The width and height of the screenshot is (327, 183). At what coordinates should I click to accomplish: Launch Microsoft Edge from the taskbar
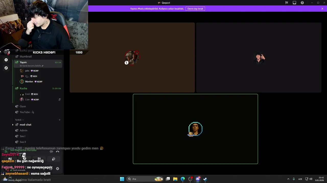[x=183, y=179]
